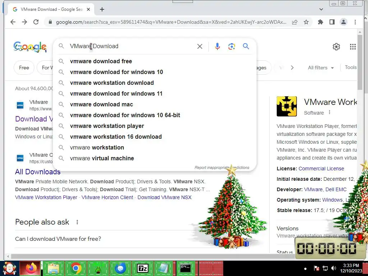Open clock showing 3:33 PM
Viewport: 368px width, 276px height.
[x=351, y=268]
